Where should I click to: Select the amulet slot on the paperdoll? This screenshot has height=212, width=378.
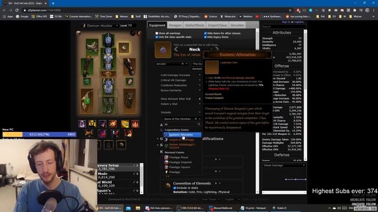pos(123,48)
